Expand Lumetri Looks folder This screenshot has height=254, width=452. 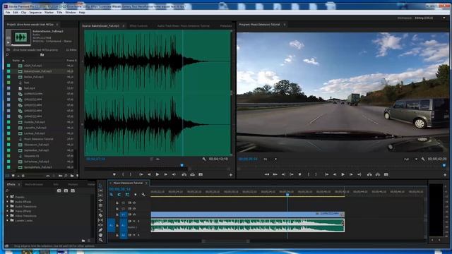[x=8, y=220]
